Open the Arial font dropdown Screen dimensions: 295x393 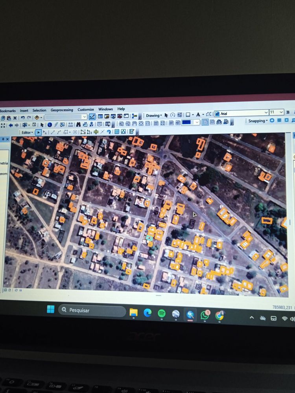coord(242,113)
